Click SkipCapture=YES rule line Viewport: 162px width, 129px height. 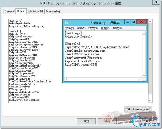click(19, 39)
